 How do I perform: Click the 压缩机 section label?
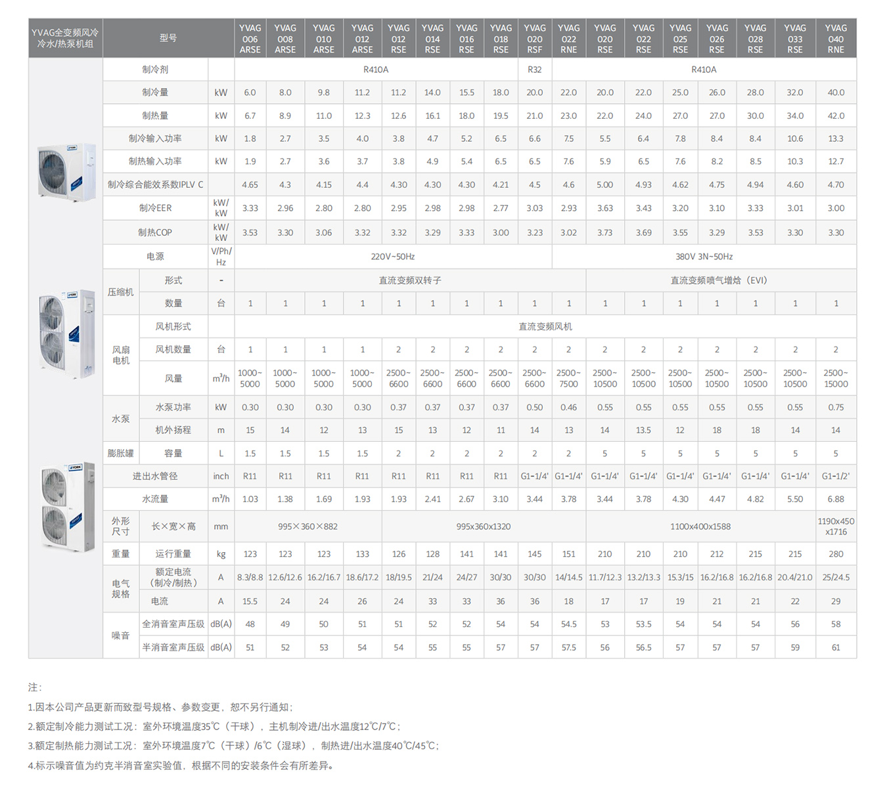click(x=121, y=291)
